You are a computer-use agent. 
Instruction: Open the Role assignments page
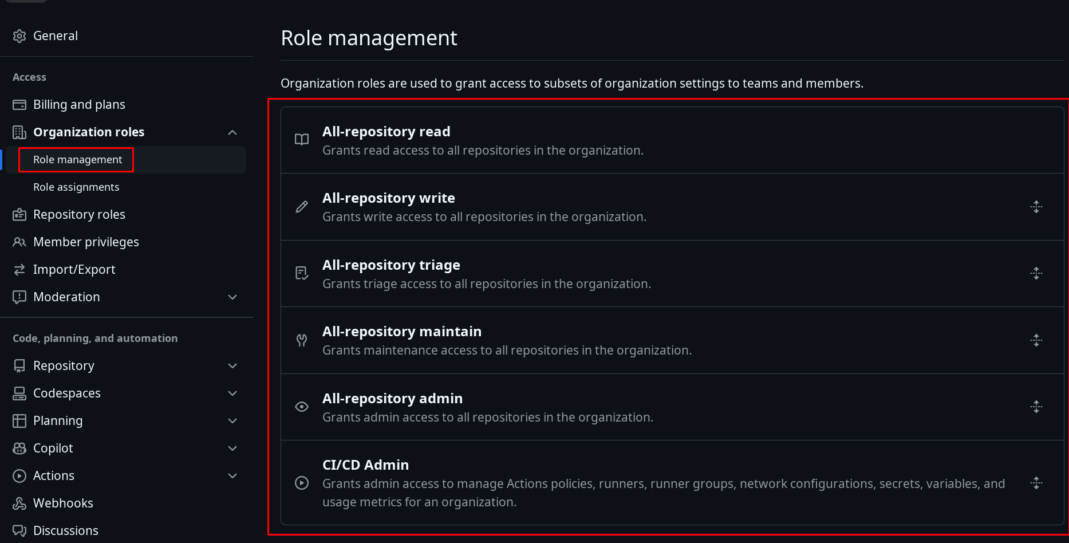[x=76, y=187]
